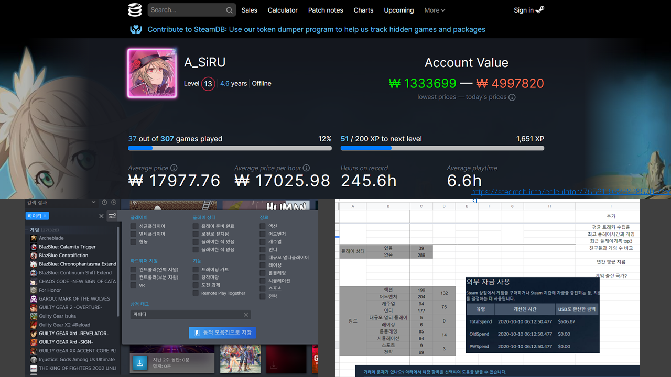Focus the 상점 태그 input field

[190, 314]
